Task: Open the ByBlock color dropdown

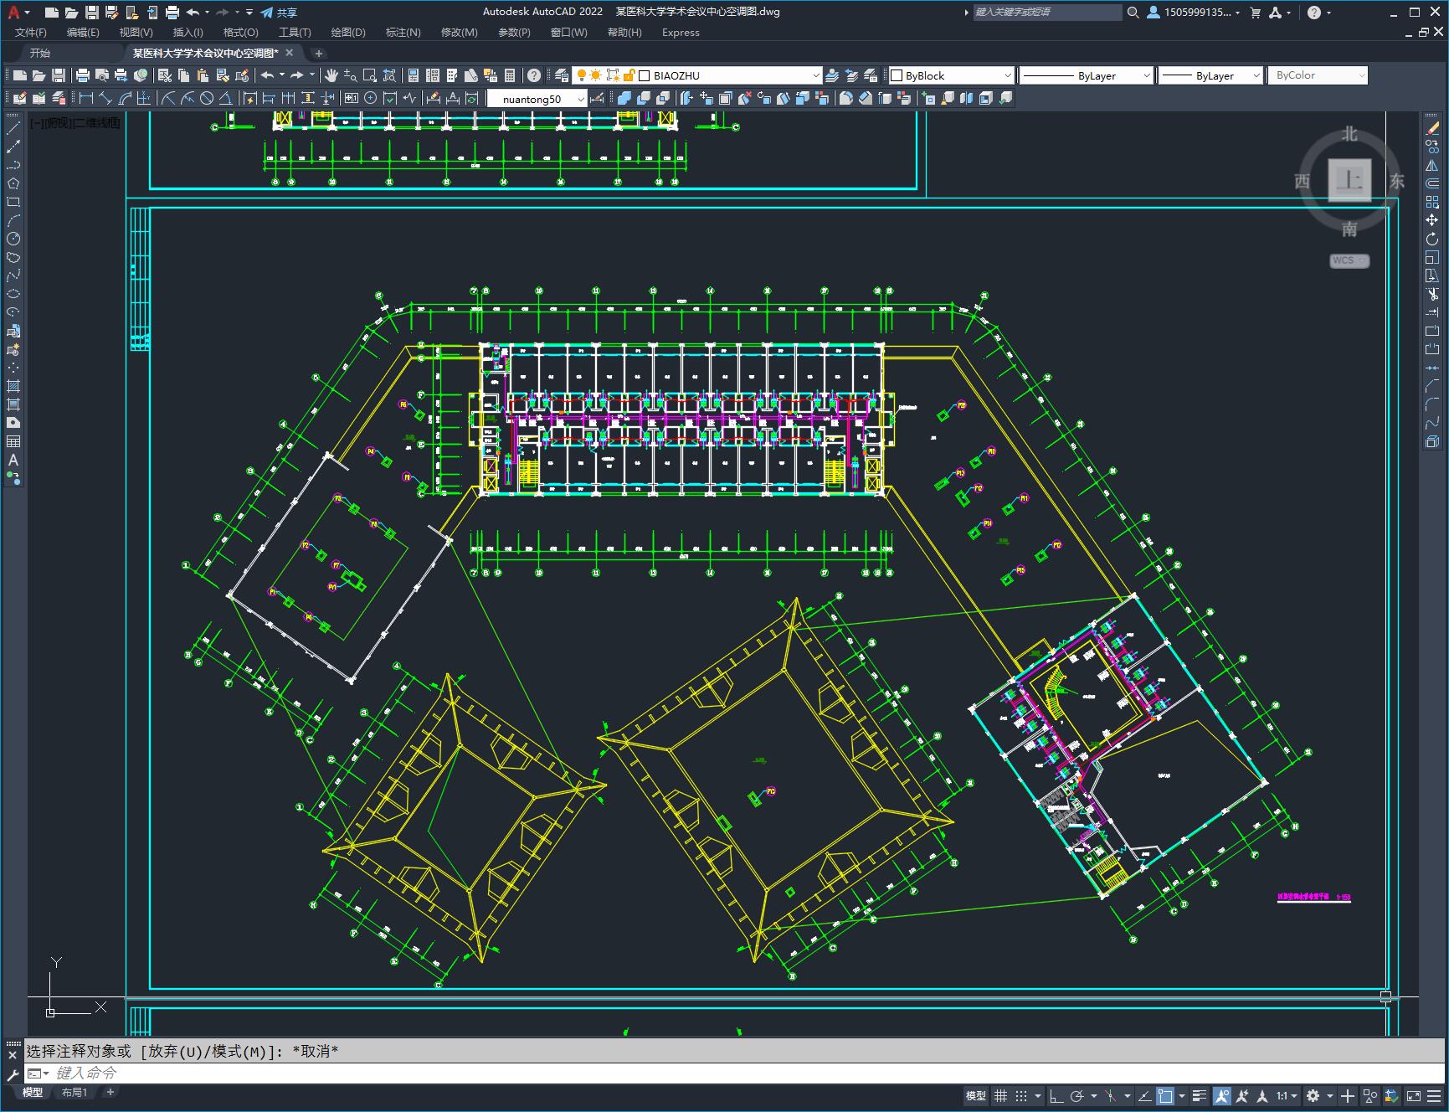Action: [x=1007, y=75]
